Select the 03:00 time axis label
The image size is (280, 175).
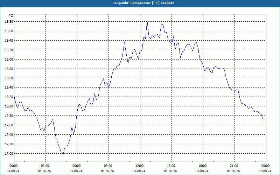[45, 166]
